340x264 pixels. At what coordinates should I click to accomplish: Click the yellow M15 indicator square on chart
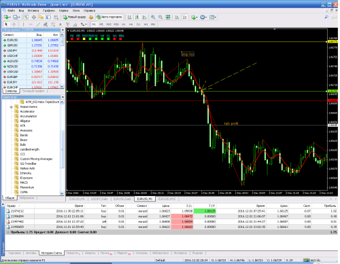coord(84,39)
